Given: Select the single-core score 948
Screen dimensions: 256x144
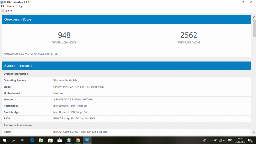Looking at the screenshot, I should [64, 35].
